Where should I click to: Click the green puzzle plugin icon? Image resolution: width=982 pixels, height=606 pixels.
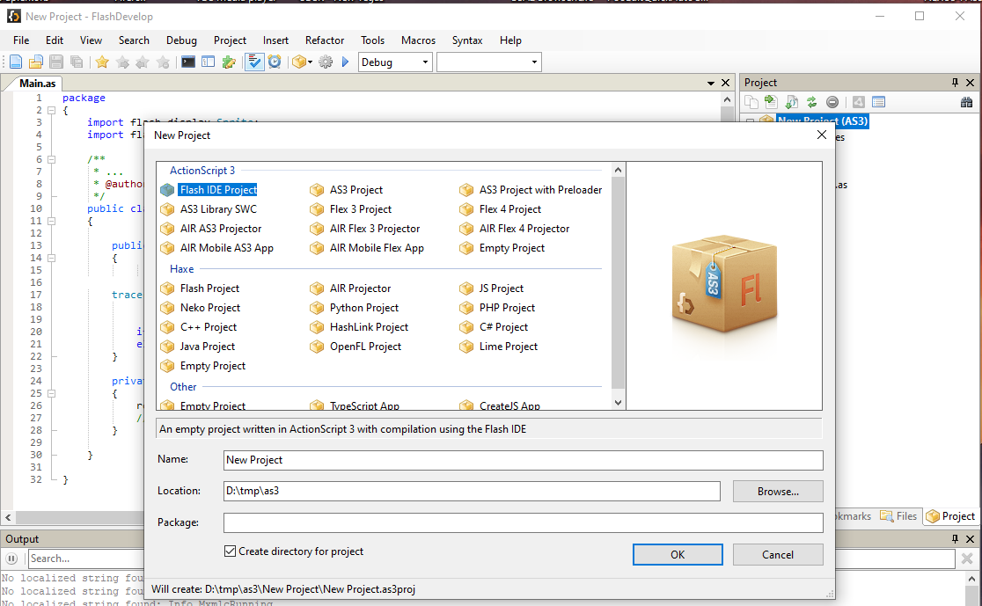click(229, 62)
